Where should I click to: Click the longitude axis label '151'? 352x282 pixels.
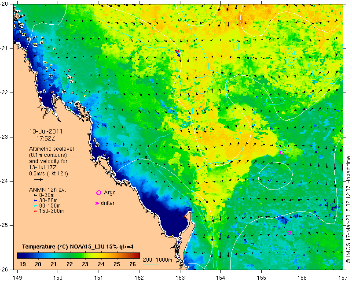[x=99, y=278]
